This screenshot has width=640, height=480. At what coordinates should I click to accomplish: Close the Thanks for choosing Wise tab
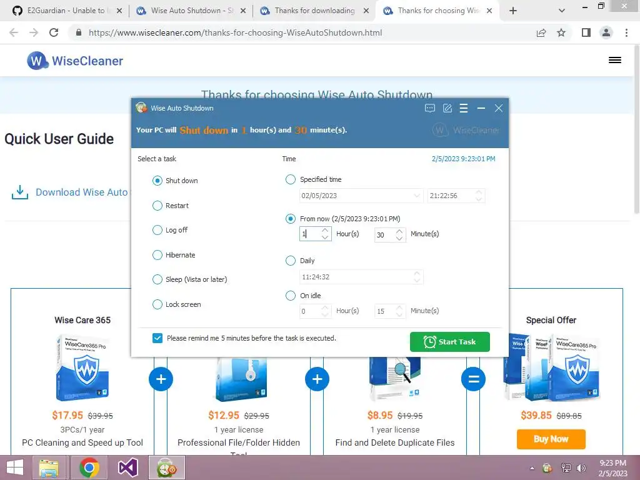pos(489,11)
